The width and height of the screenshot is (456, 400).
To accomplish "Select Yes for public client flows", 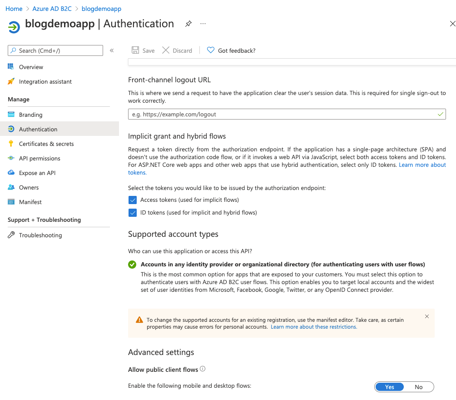I will point(389,387).
